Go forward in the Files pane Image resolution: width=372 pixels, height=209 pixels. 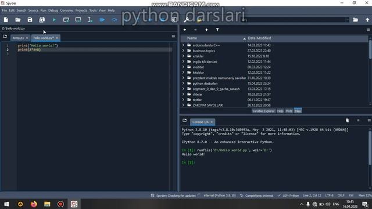pos(195,30)
